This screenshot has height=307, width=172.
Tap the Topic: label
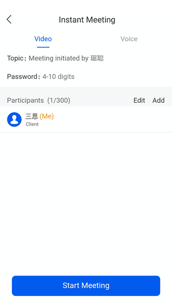(x=17, y=58)
